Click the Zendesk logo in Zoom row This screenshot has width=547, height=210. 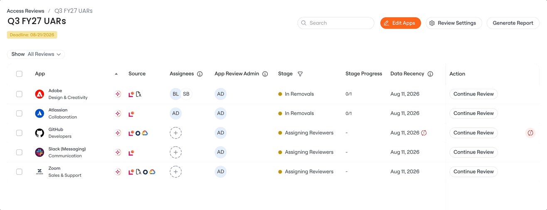pyautogui.click(x=39, y=172)
